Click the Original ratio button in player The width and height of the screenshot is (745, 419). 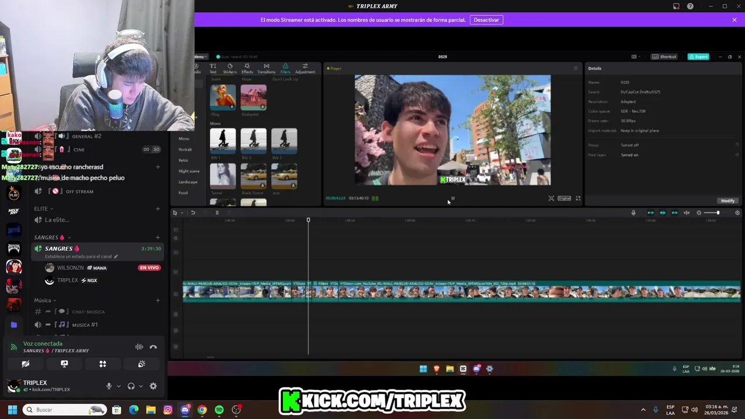point(565,198)
